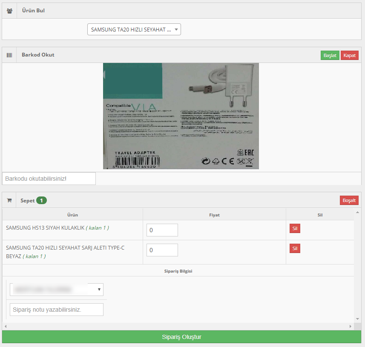Click the cart scroll down arrow
365x347 pixels.
click(358, 319)
